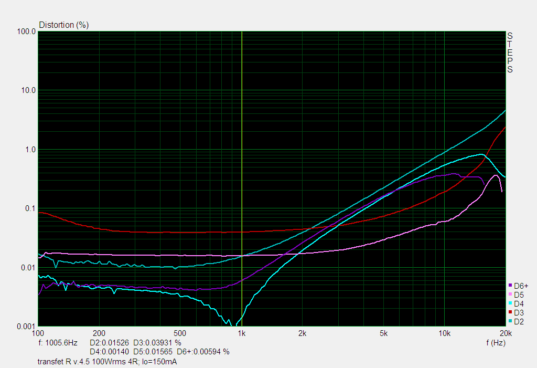The width and height of the screenshot is (537, 368).
Task: Click the 10.0 y-axis label
Action: pos(28,90)
